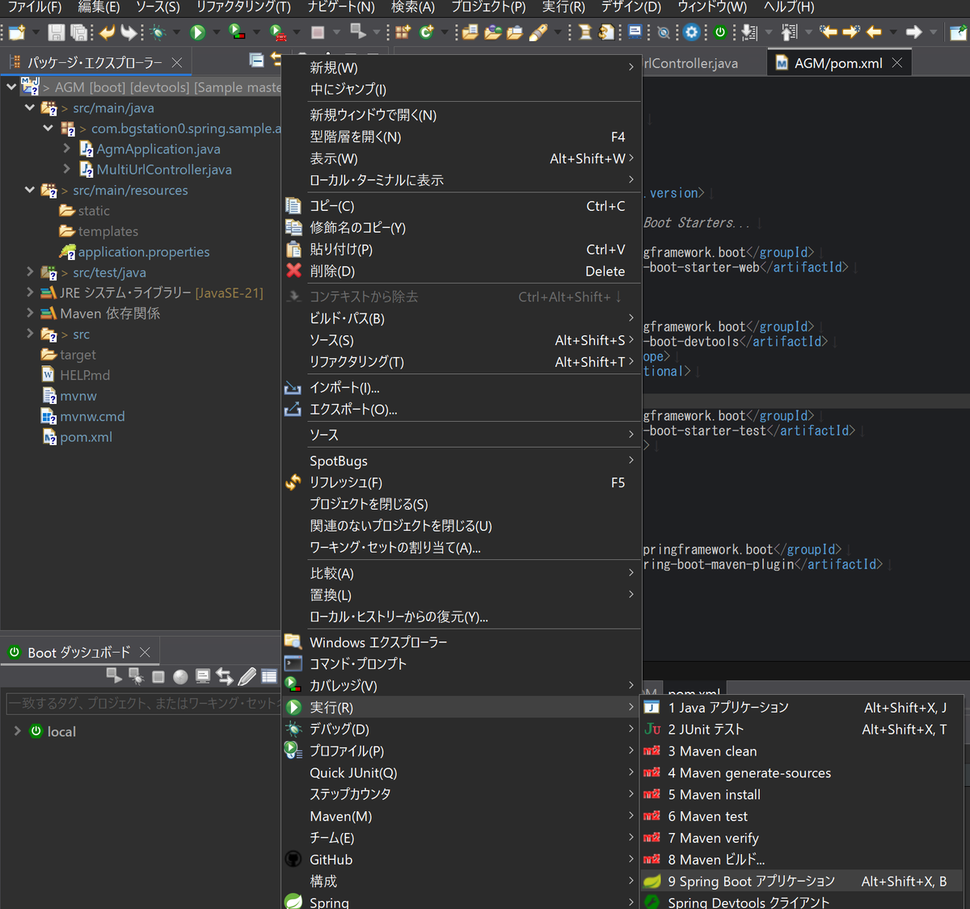The image size is (970, 909).
Task: Select 'Windows エクスプローラー' in context menu
Action: pos(461,642)
